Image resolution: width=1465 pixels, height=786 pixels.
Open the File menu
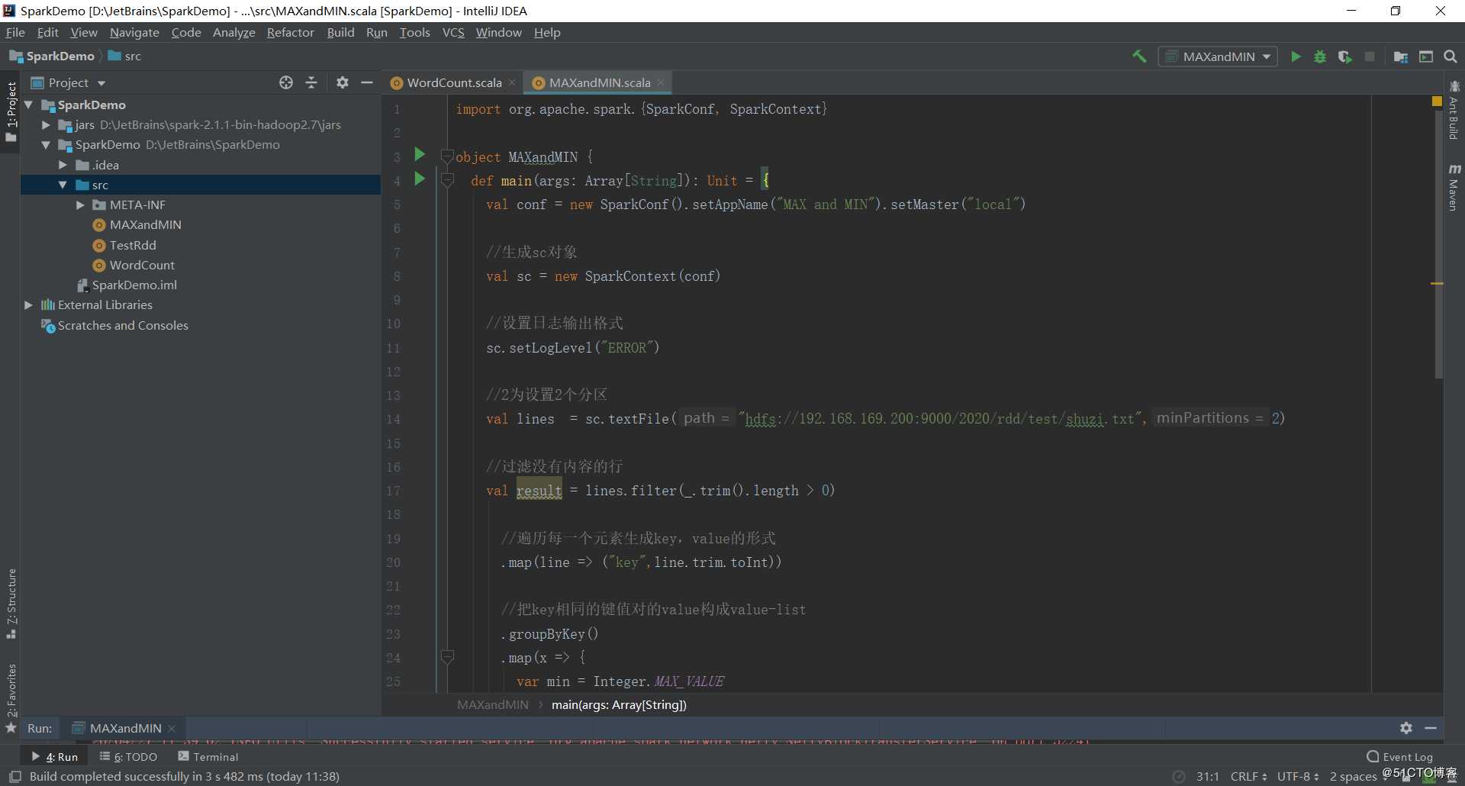[x=15, y=32]
